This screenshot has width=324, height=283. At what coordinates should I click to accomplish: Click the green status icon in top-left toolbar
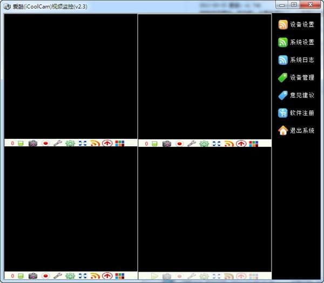(x=21, y=144)
